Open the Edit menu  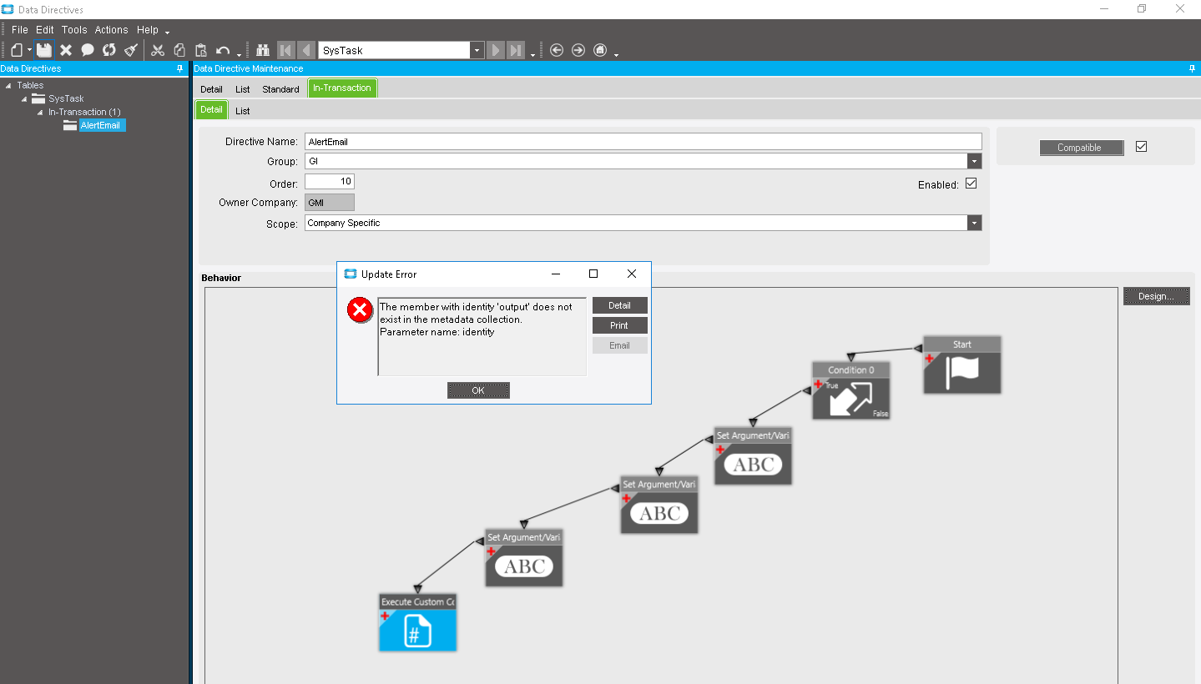pos(45,30)
